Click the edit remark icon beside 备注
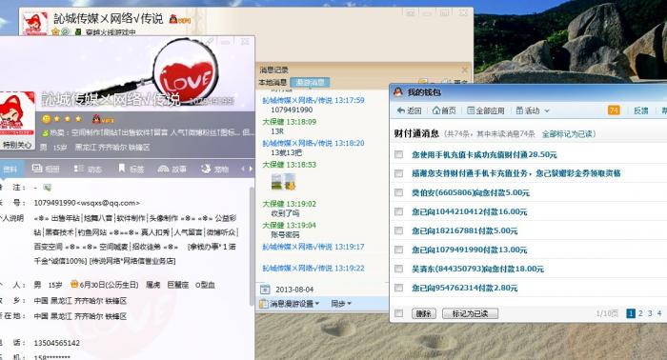Image resolution: width=667 pixels, height=360 pixels. [47, 187]
